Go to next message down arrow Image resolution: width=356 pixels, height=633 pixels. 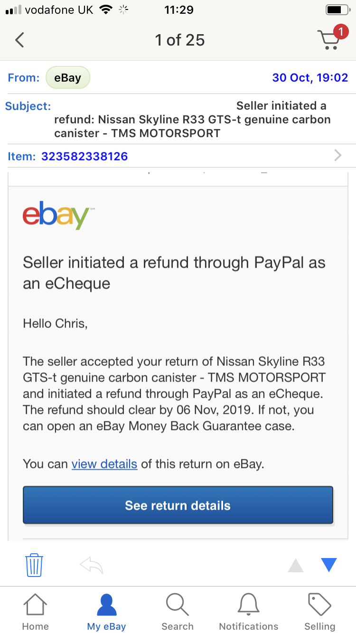(x=328, y=565)
